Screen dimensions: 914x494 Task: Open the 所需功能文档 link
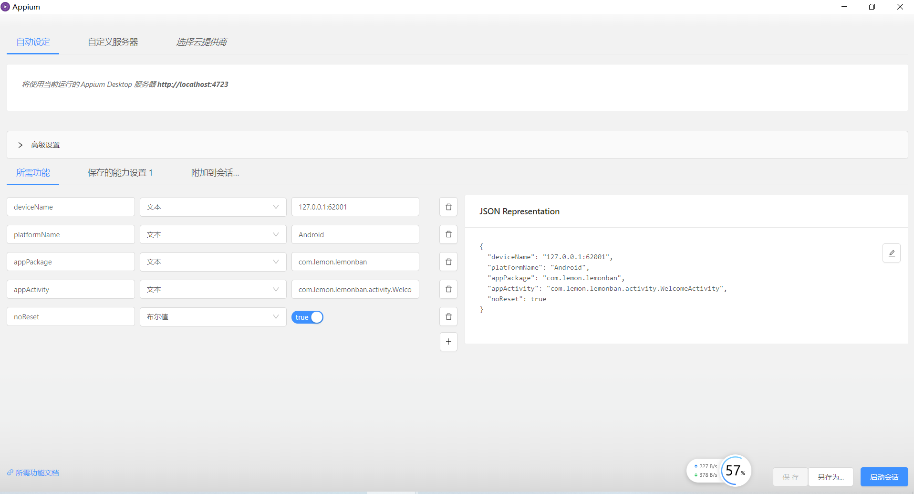[x=33, y=473]
